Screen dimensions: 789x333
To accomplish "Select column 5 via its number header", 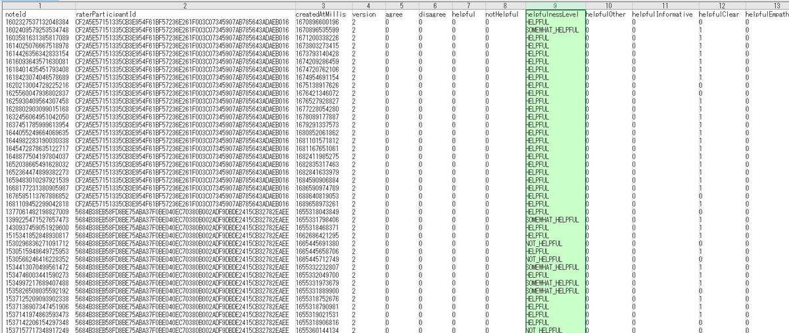I will [400, 5].
